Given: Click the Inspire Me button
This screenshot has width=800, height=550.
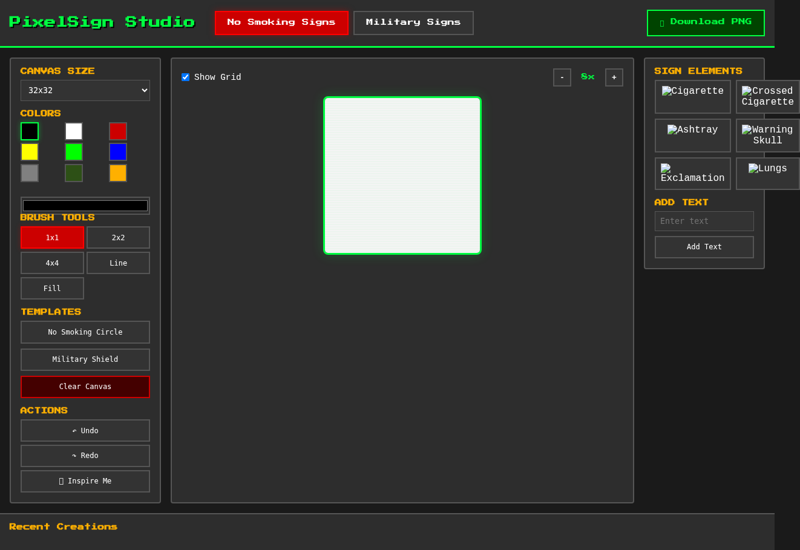Looking at the screenshot, I should pos(85,481).
